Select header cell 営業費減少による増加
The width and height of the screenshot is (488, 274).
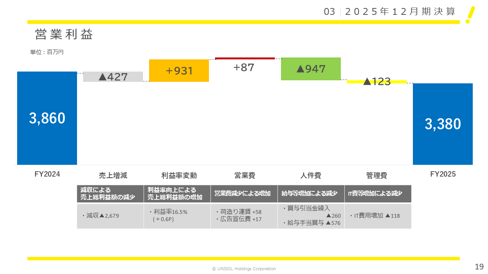coord(244,194)
